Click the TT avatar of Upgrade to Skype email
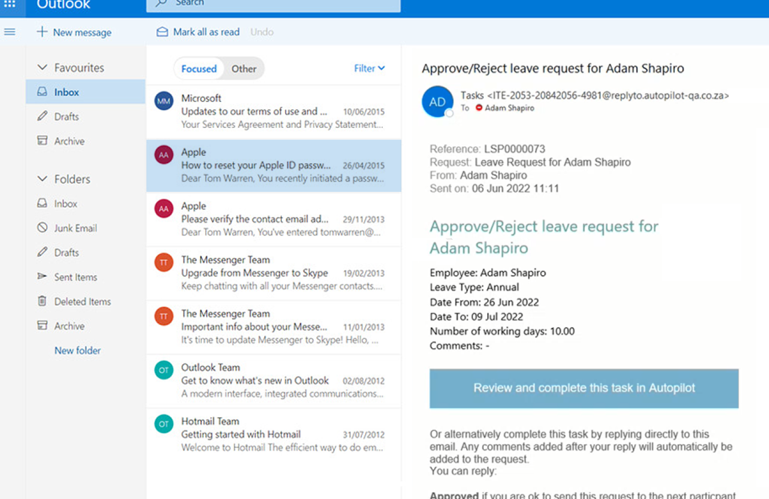The image size is (769, 499). click(x=164, y=262)
